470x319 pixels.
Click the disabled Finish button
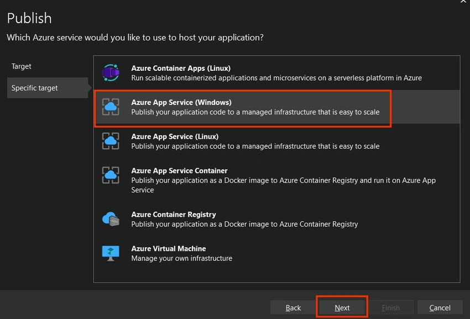pyautogui.click(x=390, y=308)
